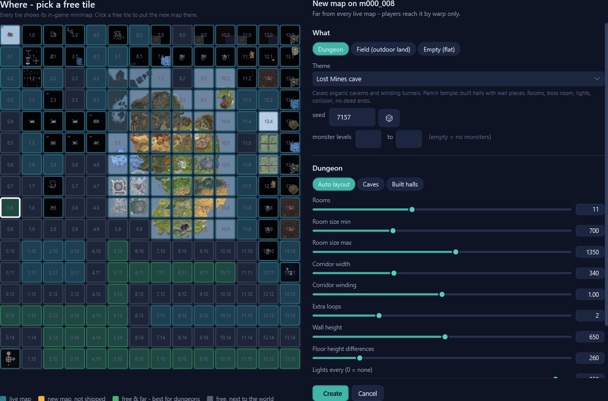Select tile 1,10 in the grid
This screenshot has width=608, height=401.
31,251
